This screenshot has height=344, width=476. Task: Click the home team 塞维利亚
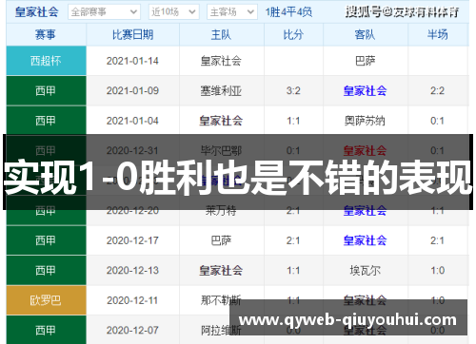[x=221, y=91]
